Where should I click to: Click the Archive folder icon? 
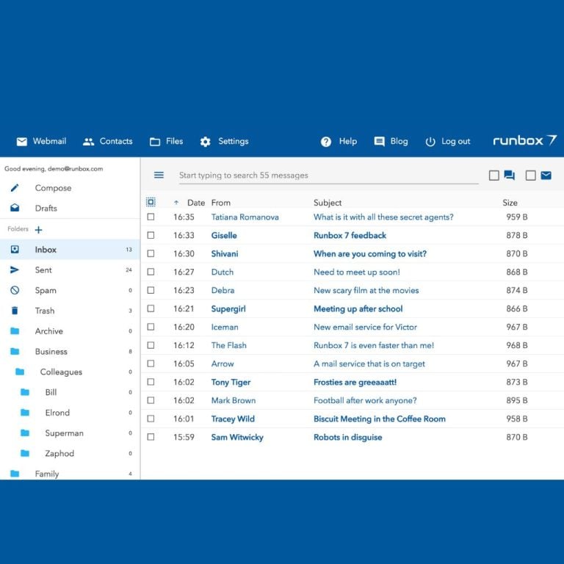(15, 331)
